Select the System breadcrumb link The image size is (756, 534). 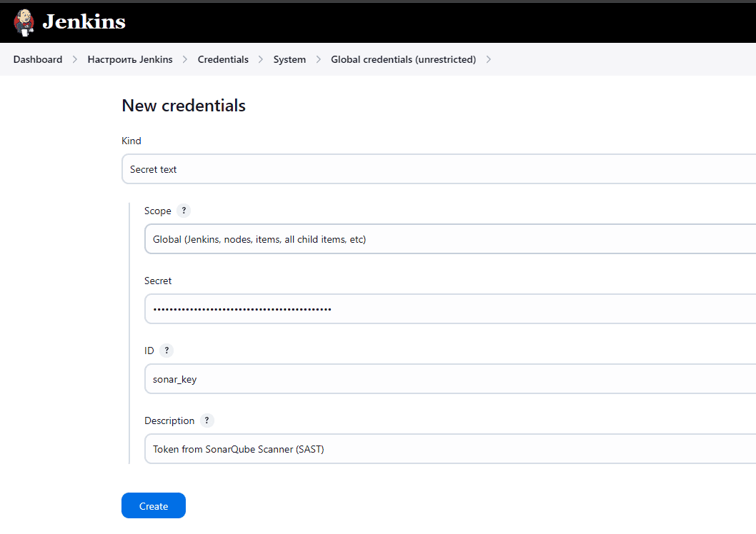[x=289, y=60]
